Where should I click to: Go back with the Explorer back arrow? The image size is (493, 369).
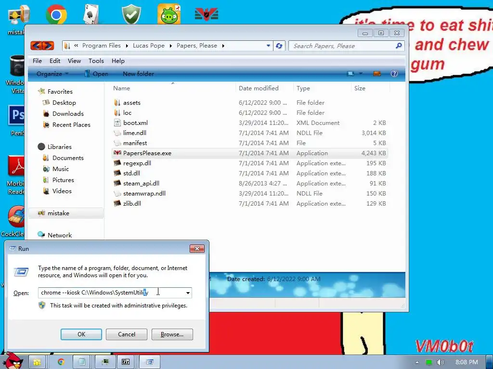[x=37, y=46]
